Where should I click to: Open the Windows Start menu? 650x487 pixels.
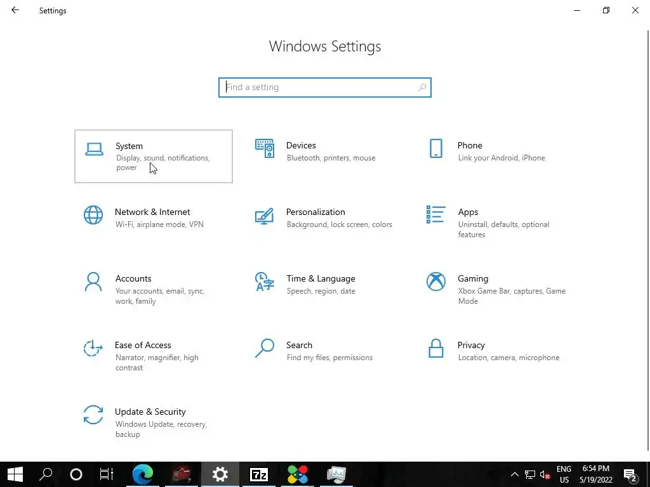tap(15, 474)
